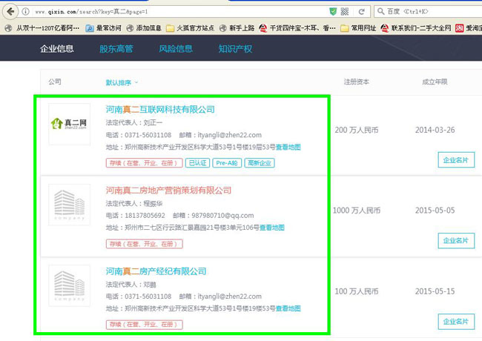
Task: Open 河南真二互联网科技有限公司 company link
Action: tap(160, 110)
